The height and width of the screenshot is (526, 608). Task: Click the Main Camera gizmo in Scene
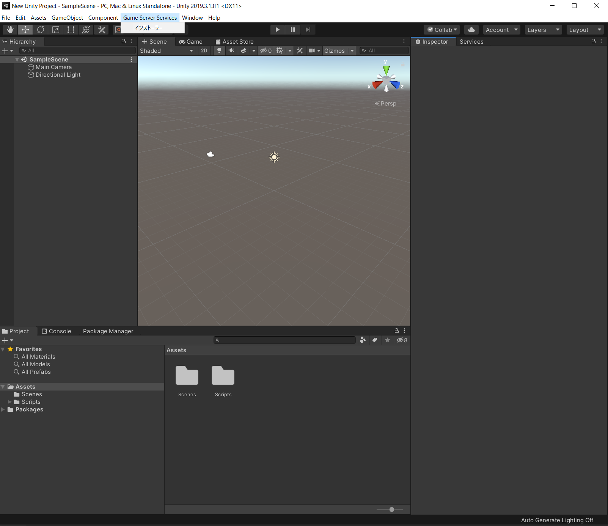click(x=211, y=154)
